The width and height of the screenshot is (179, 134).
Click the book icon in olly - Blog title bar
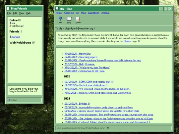tap(57, 9)
